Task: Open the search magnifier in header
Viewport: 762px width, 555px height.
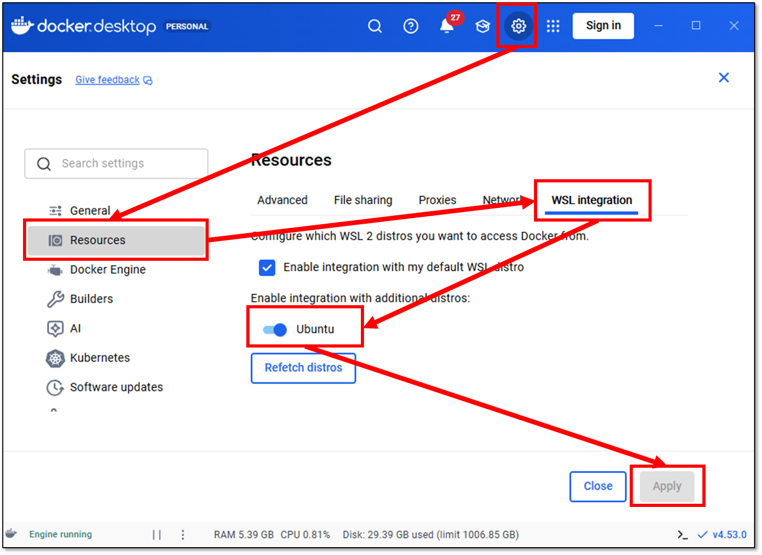Action: [x=374, y=26]
